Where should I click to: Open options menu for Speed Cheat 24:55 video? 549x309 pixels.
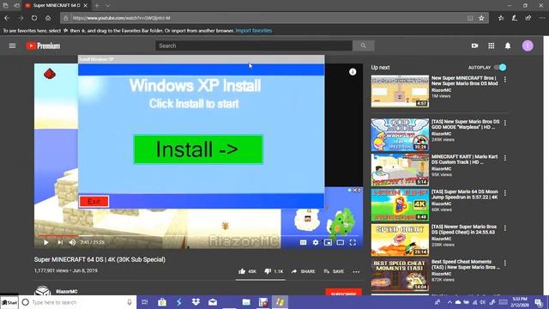point(505,228)
